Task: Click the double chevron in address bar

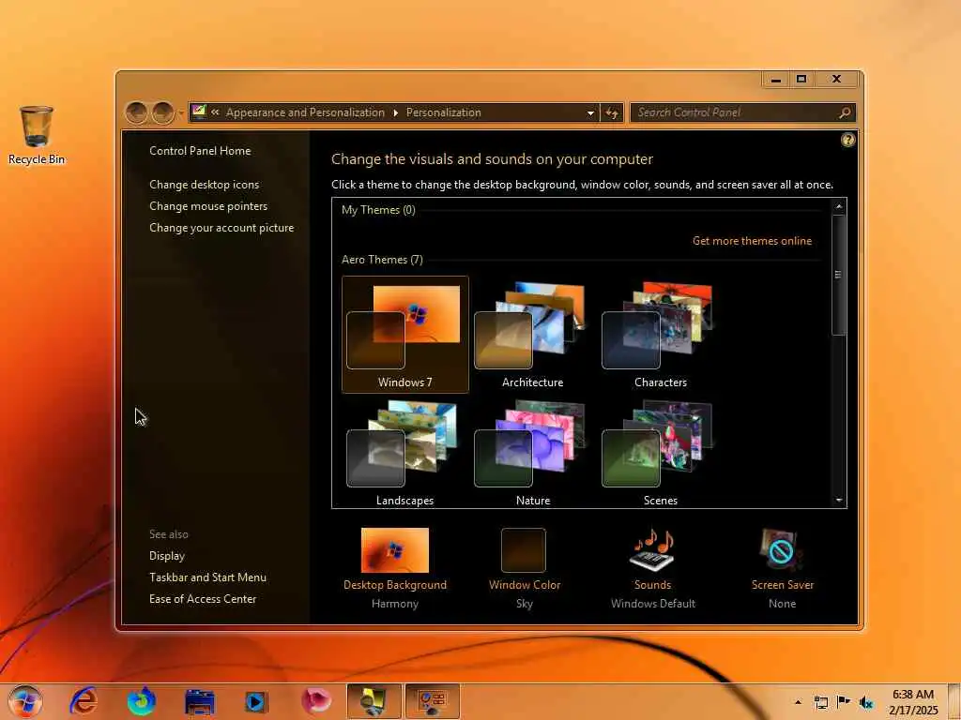Action: [215, 112]
